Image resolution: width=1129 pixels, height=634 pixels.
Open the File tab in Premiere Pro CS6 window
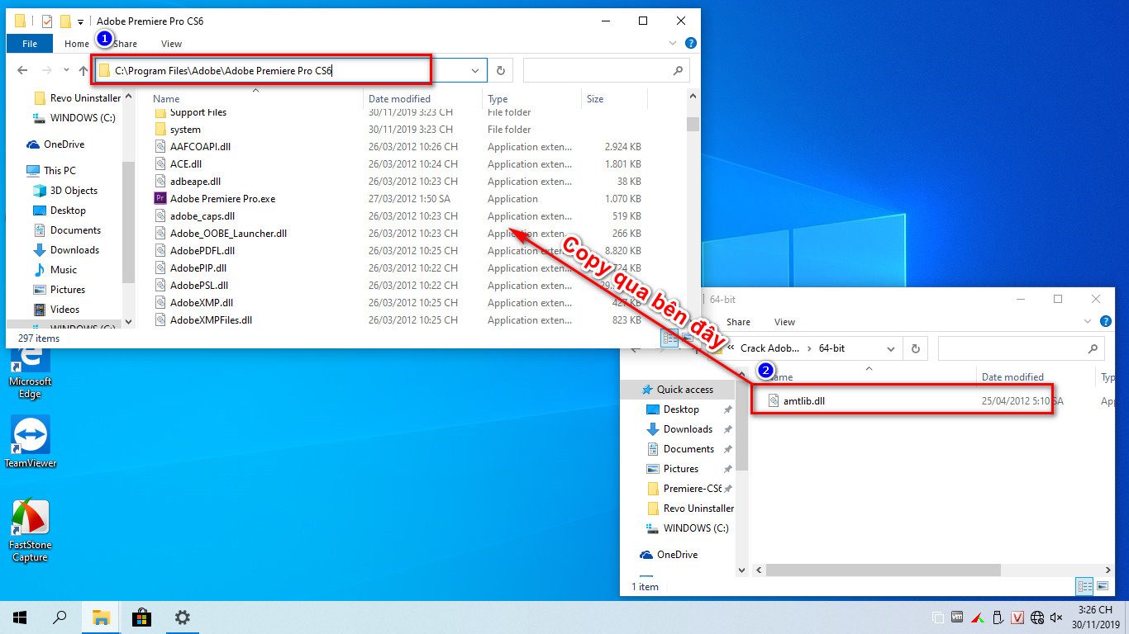click(x=30, y=44)
